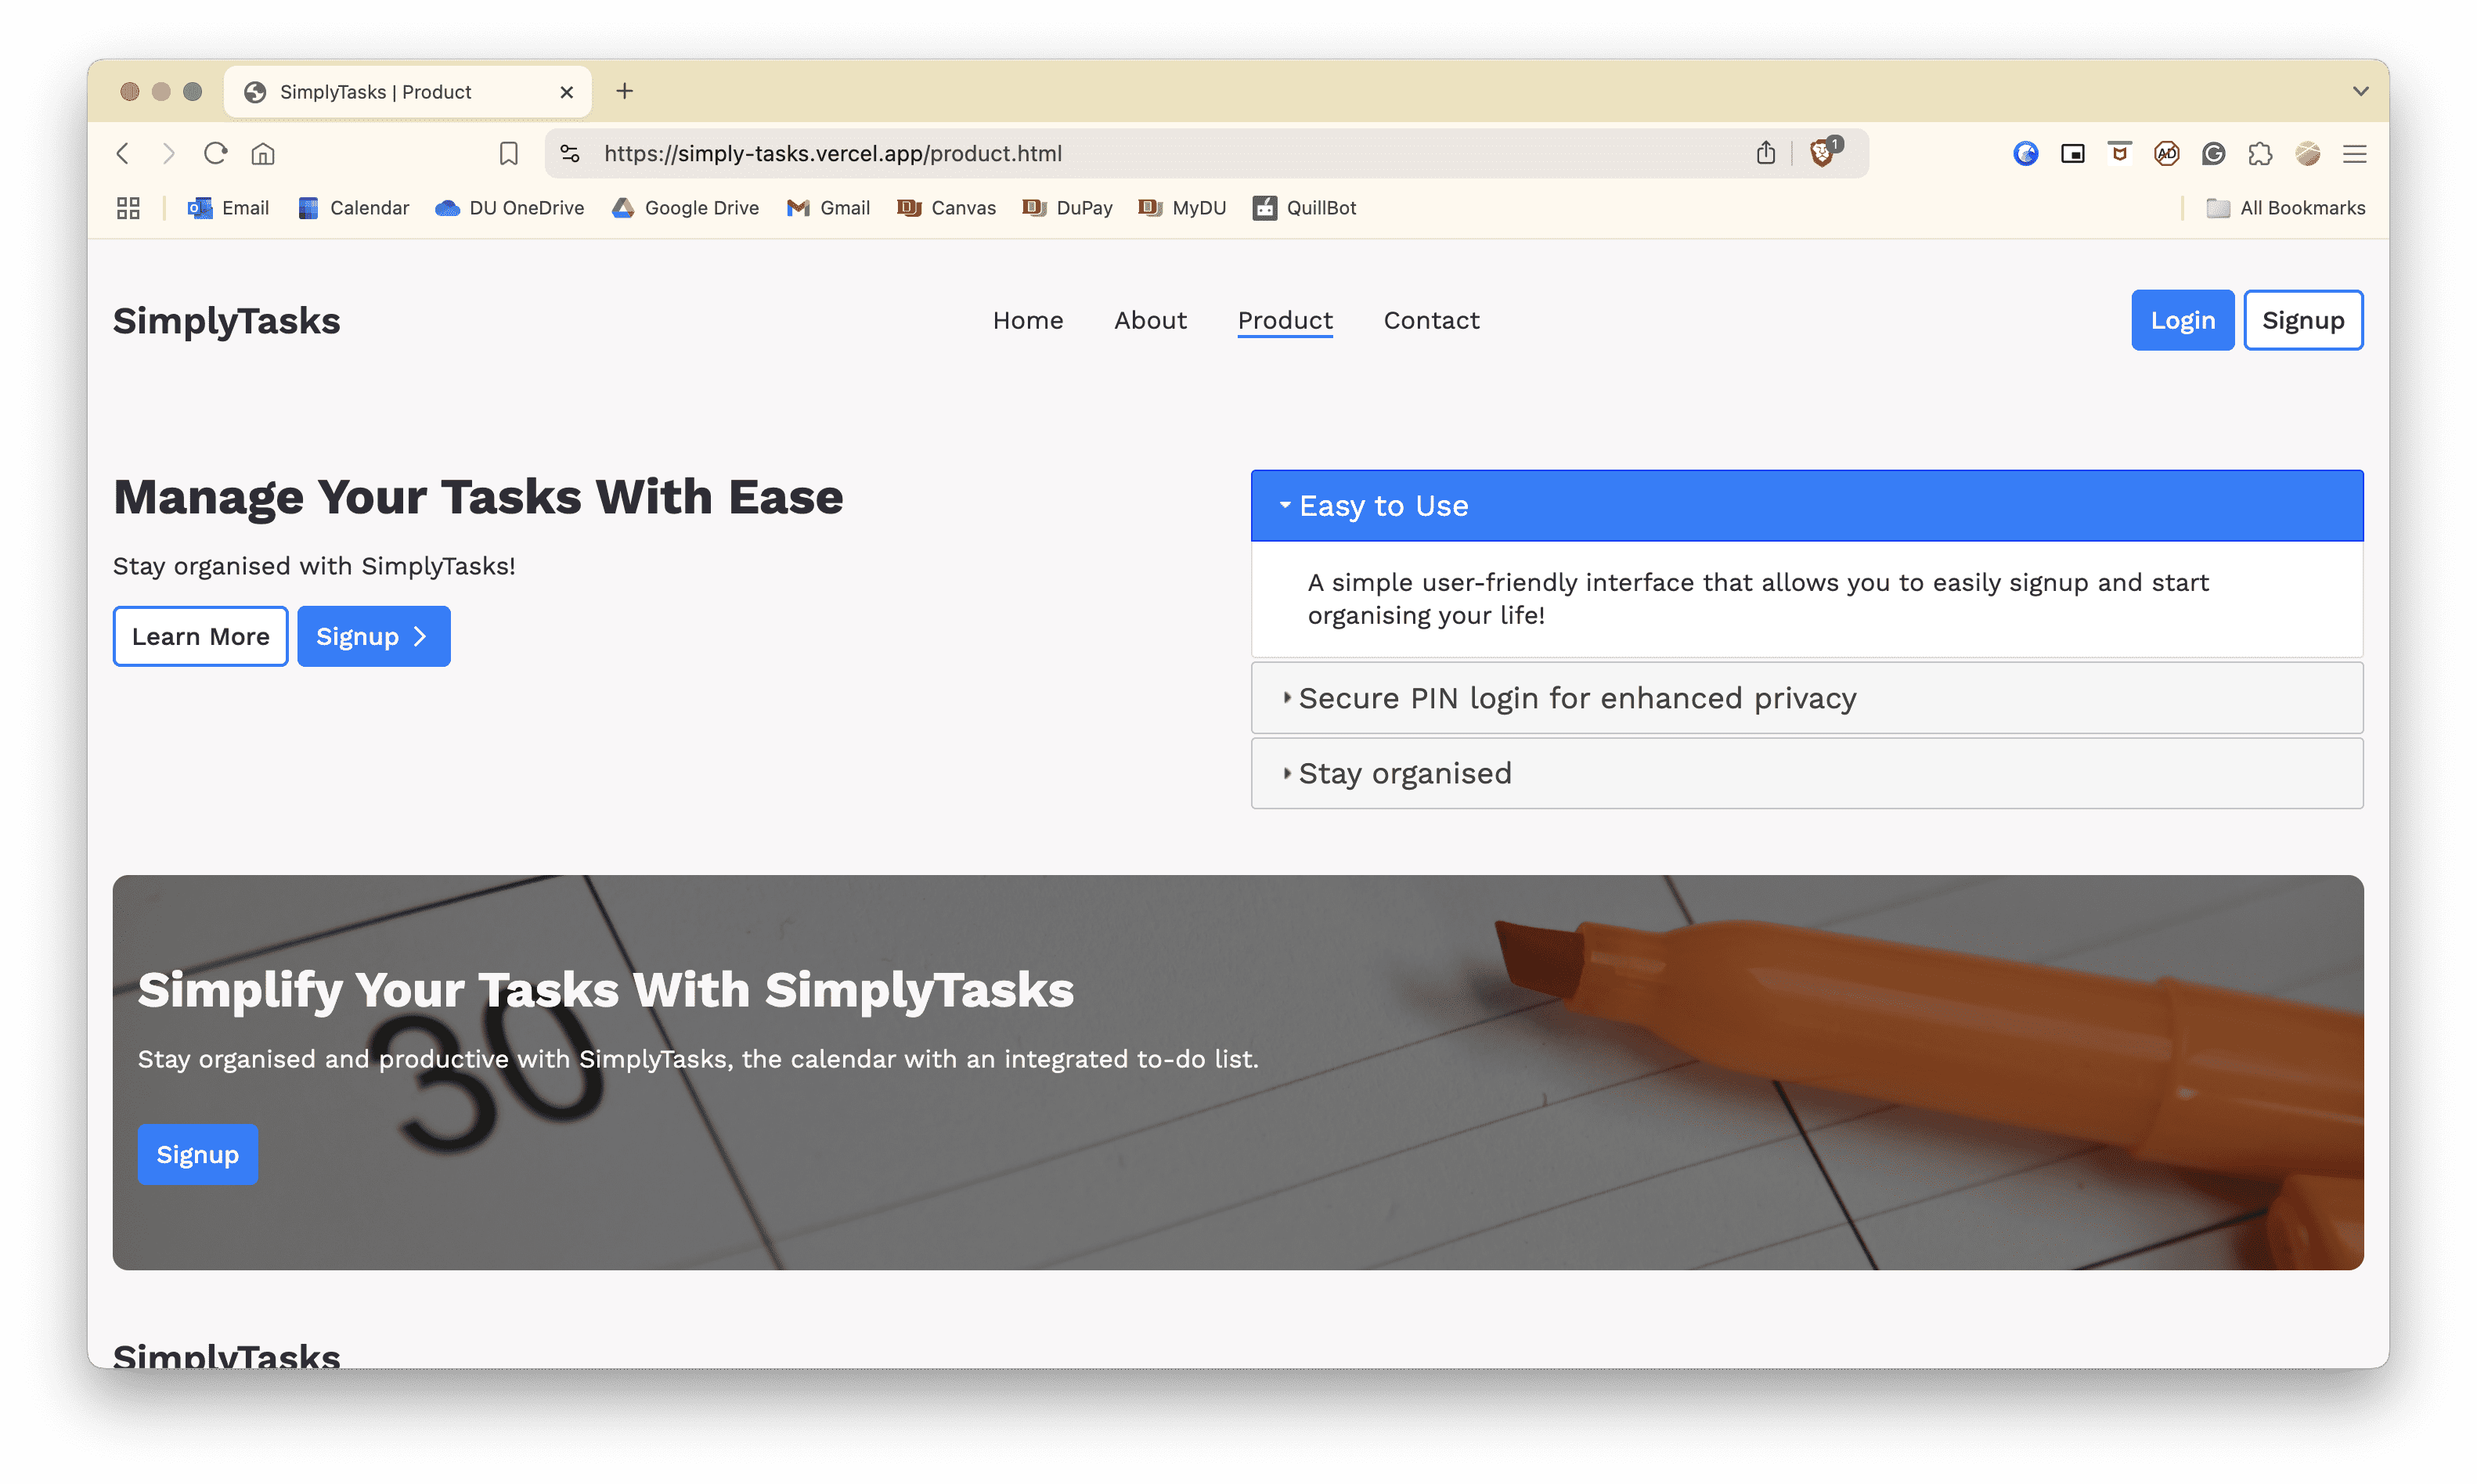The width and height of the screenshot is (2477, 1484).
Task: Open the Google Drive bookmark
Action: pos(685,208)
